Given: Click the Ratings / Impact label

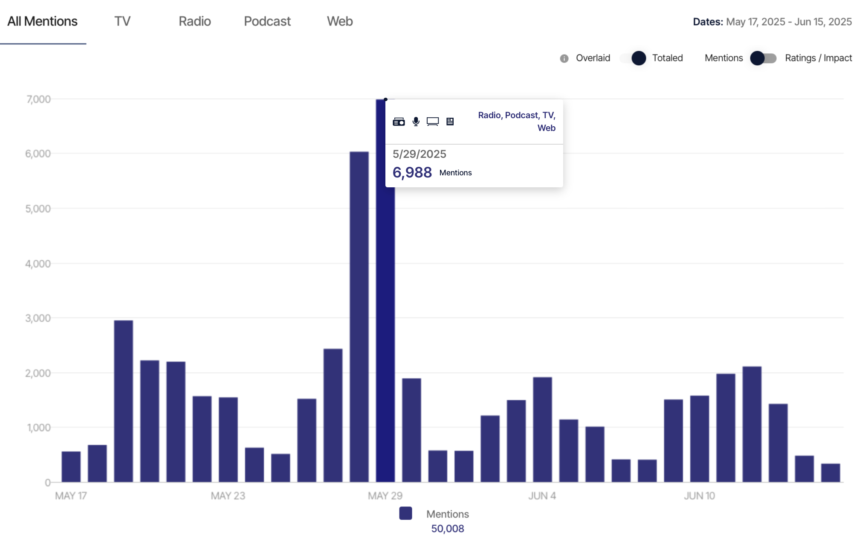Looking at the screenshot, I should (819, 58).
